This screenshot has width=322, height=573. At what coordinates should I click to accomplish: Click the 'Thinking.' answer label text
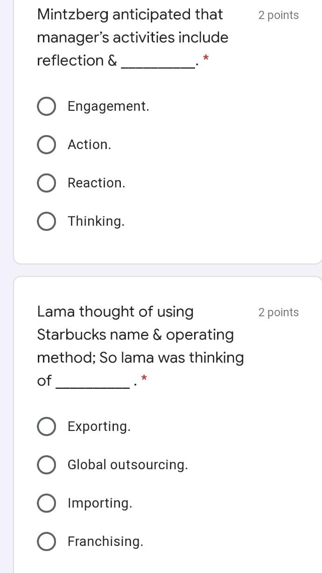(97, 222)
